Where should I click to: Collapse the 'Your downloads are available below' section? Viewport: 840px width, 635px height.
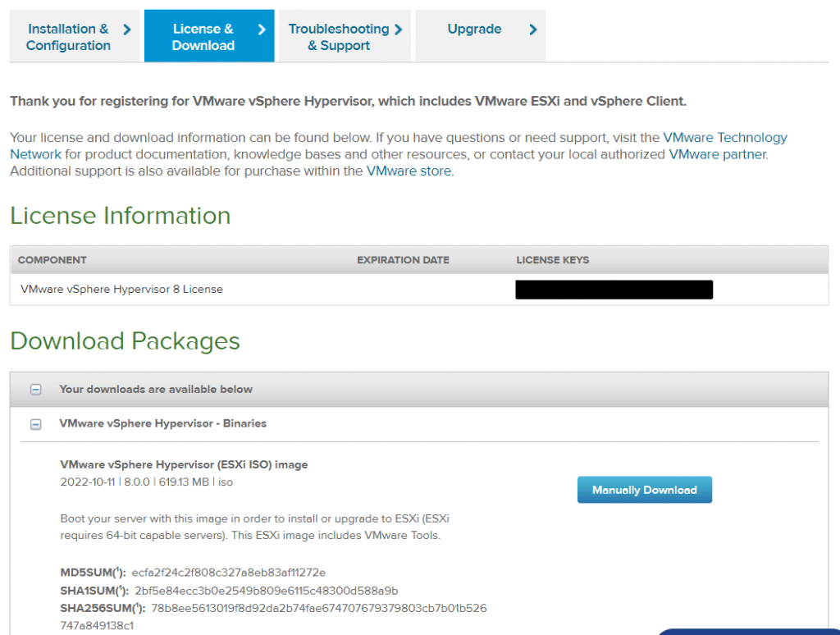coord(34,390)
